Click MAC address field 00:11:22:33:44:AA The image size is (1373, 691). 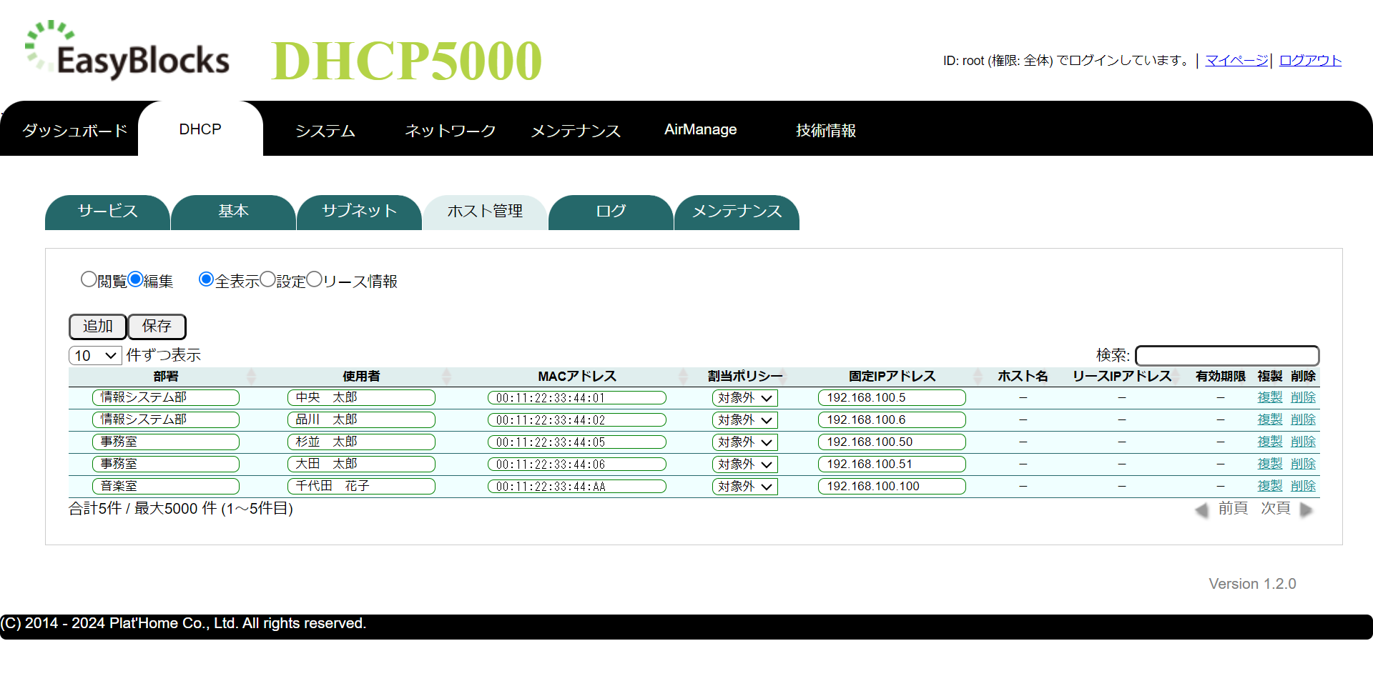(x=577, y=487)
